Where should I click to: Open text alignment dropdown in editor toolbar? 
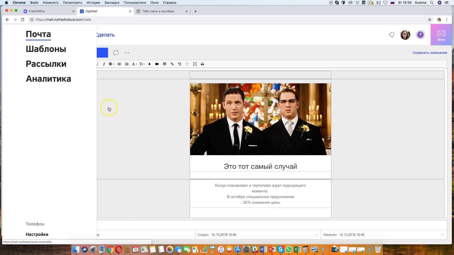point(111,64)
